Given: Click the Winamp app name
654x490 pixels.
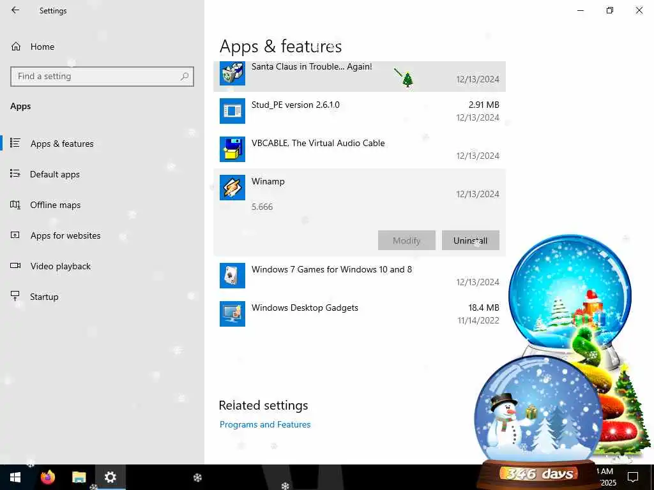Looking at the screenshot, I should pyautogui.click(x=268, y=181).
